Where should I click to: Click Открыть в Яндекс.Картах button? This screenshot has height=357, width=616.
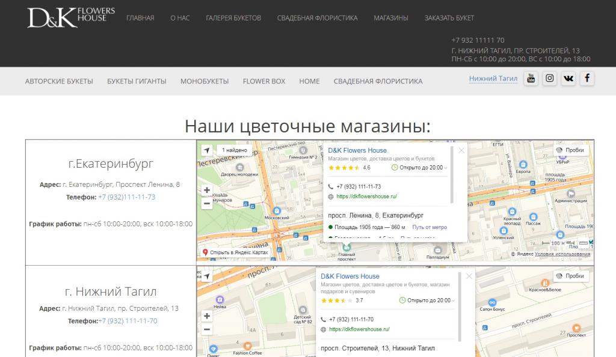click(x=235, y=252)
